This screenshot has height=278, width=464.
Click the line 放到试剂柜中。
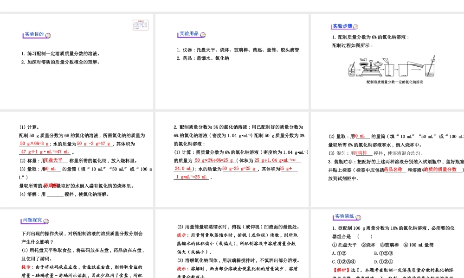pyautogui.click(x=343, y=178)
